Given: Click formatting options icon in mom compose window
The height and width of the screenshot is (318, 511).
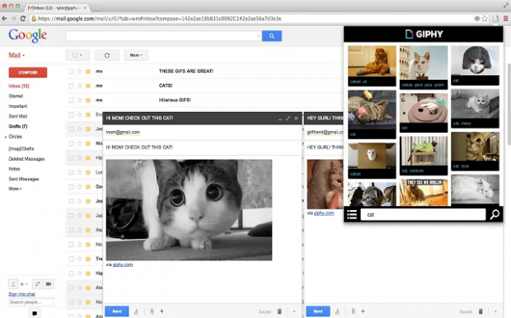Looking at the screenshot, I should 136,311.
